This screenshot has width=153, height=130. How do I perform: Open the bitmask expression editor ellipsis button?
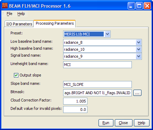pyautogui.click(x=137, y=93)
